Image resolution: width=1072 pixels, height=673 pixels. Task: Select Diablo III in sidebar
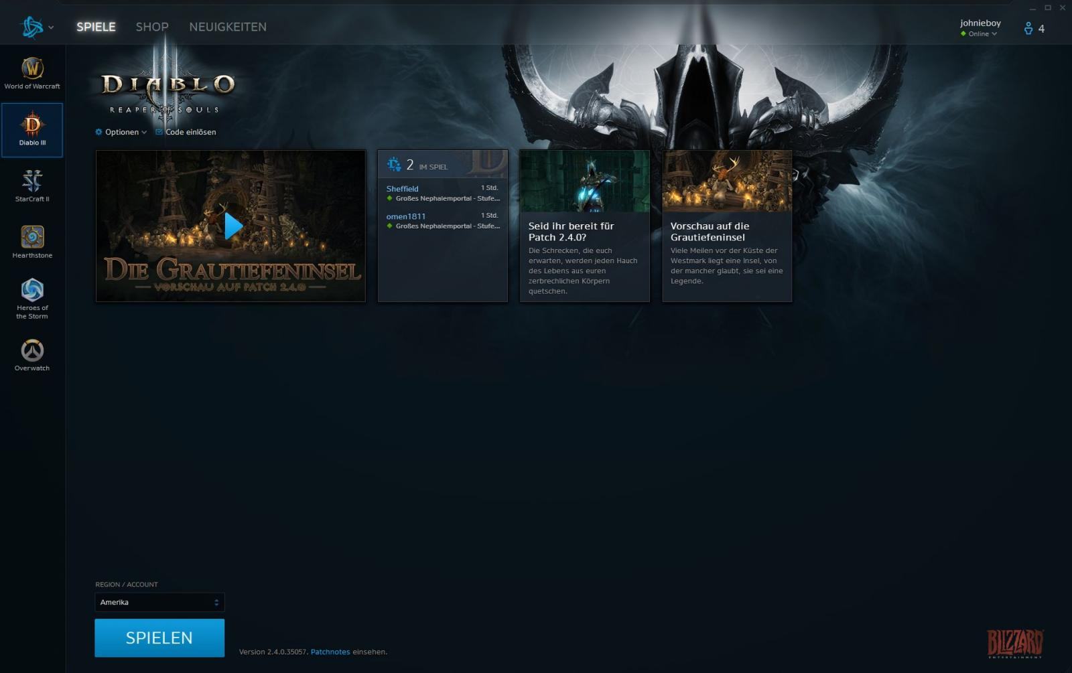click(32, 130)
